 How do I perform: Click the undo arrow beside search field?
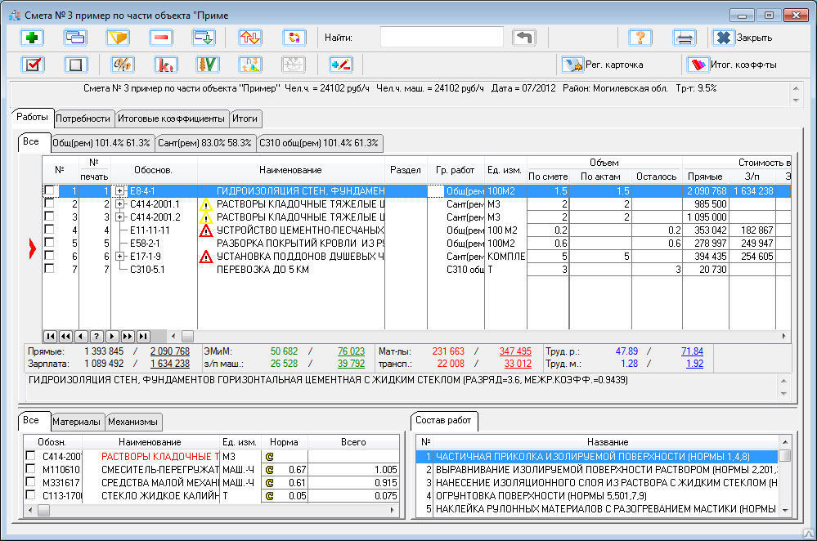[x=523, y=38]
